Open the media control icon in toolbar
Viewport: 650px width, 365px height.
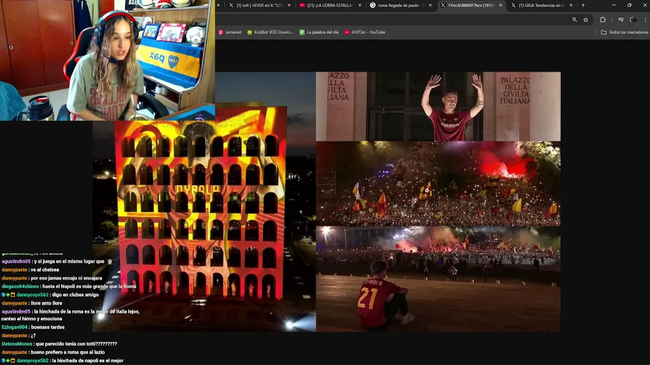click(621, 20)
